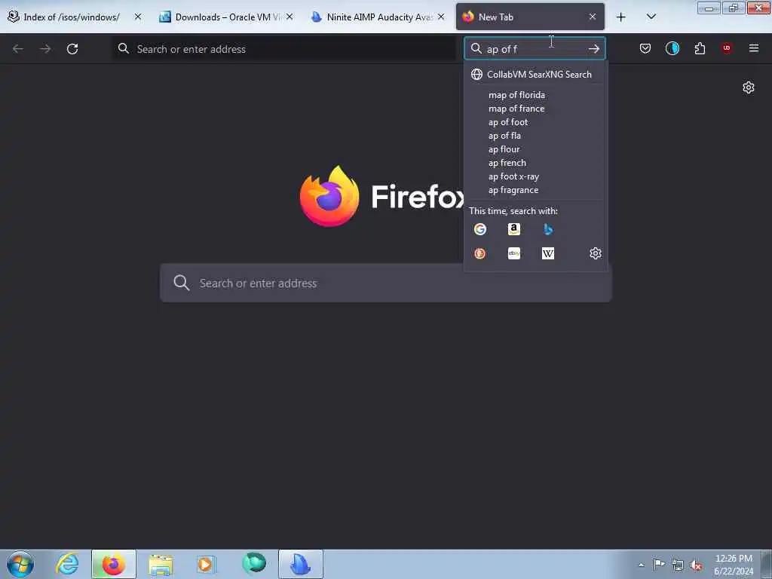Close the Downloads Oracle VM tab

[x=289, y=17]
